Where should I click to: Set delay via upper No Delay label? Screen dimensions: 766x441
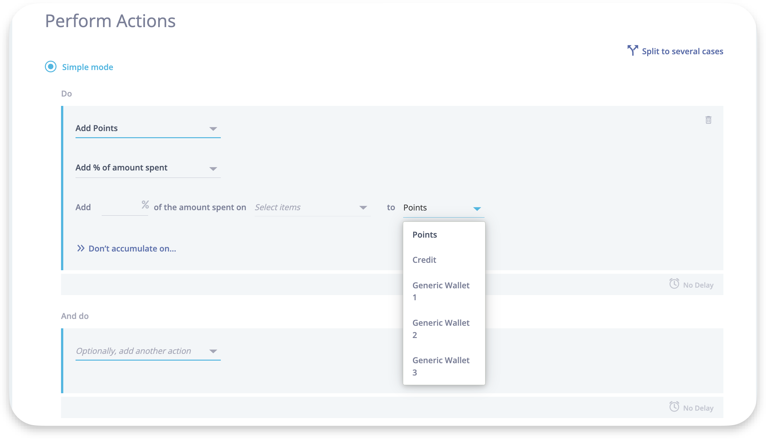point(698,285)
